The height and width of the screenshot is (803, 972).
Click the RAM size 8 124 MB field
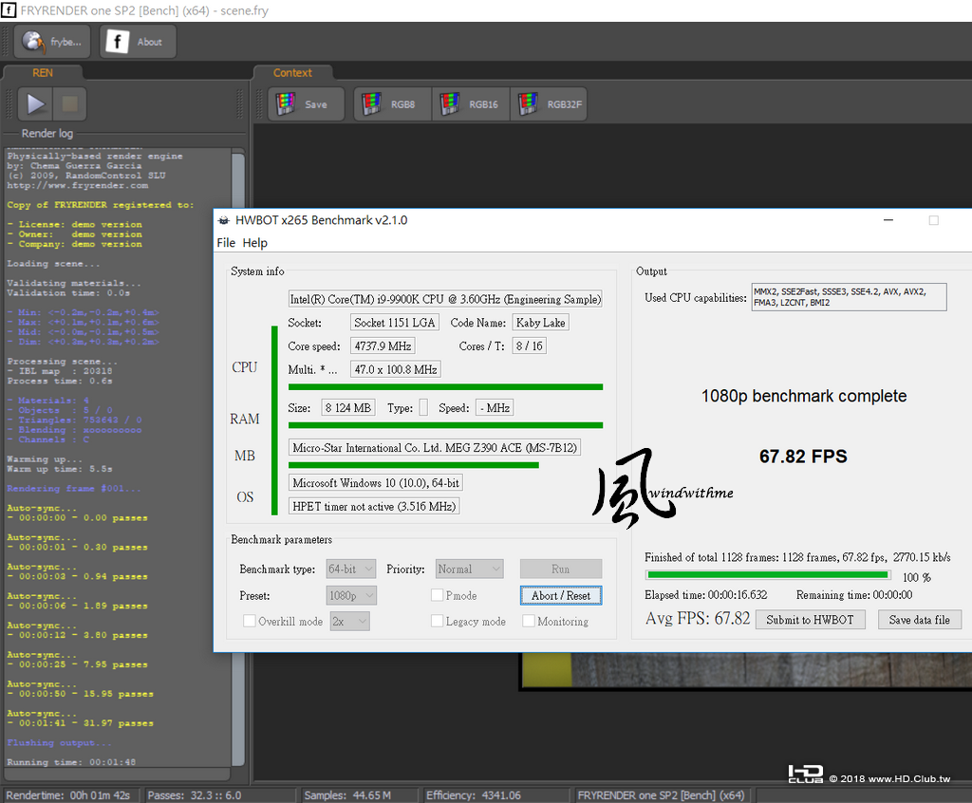click(347, 408)
